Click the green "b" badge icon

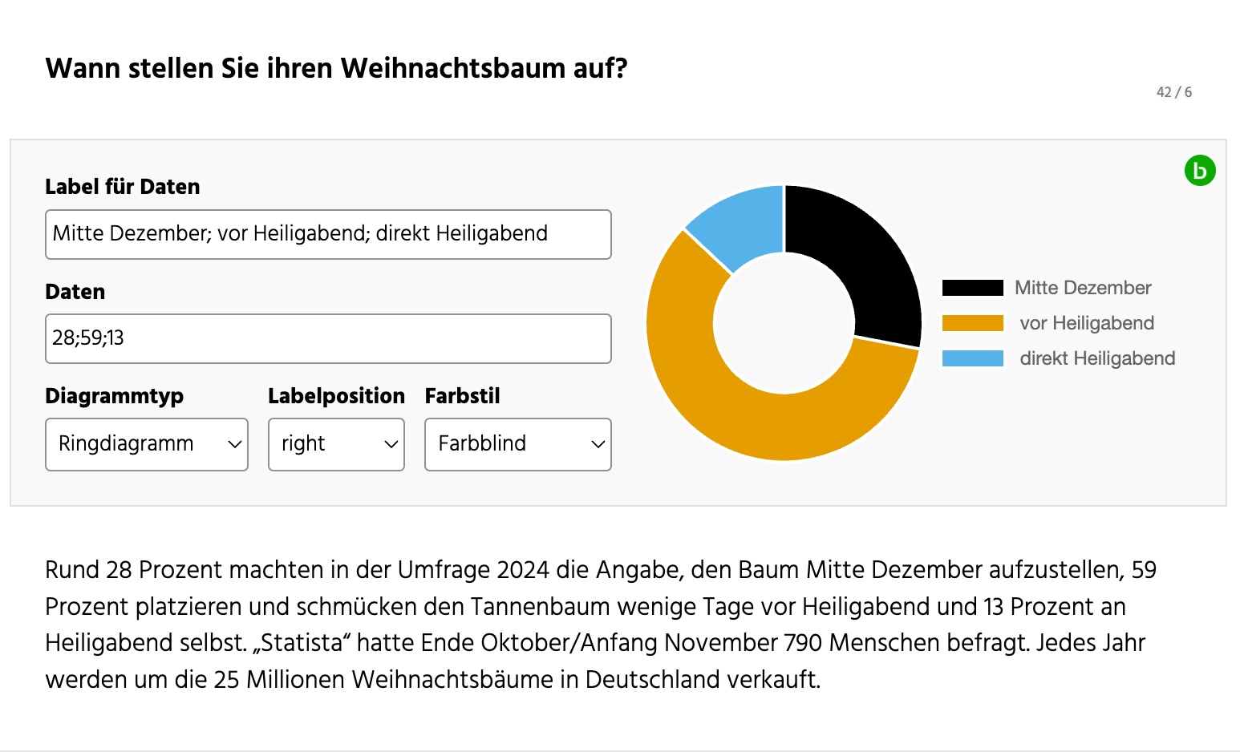(1199, 171)
